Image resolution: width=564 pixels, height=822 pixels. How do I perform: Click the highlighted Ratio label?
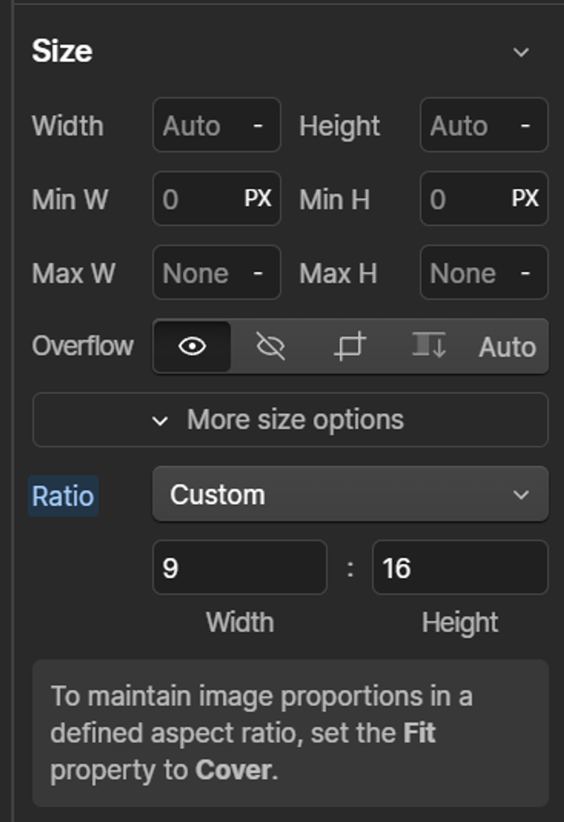(x=63, y=496)
